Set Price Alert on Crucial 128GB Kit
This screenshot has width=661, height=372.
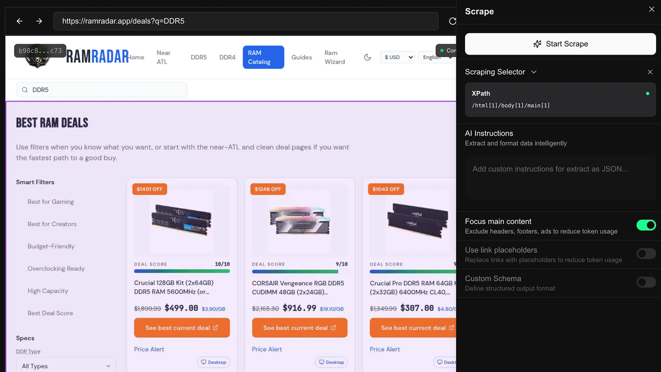[149, 349]
